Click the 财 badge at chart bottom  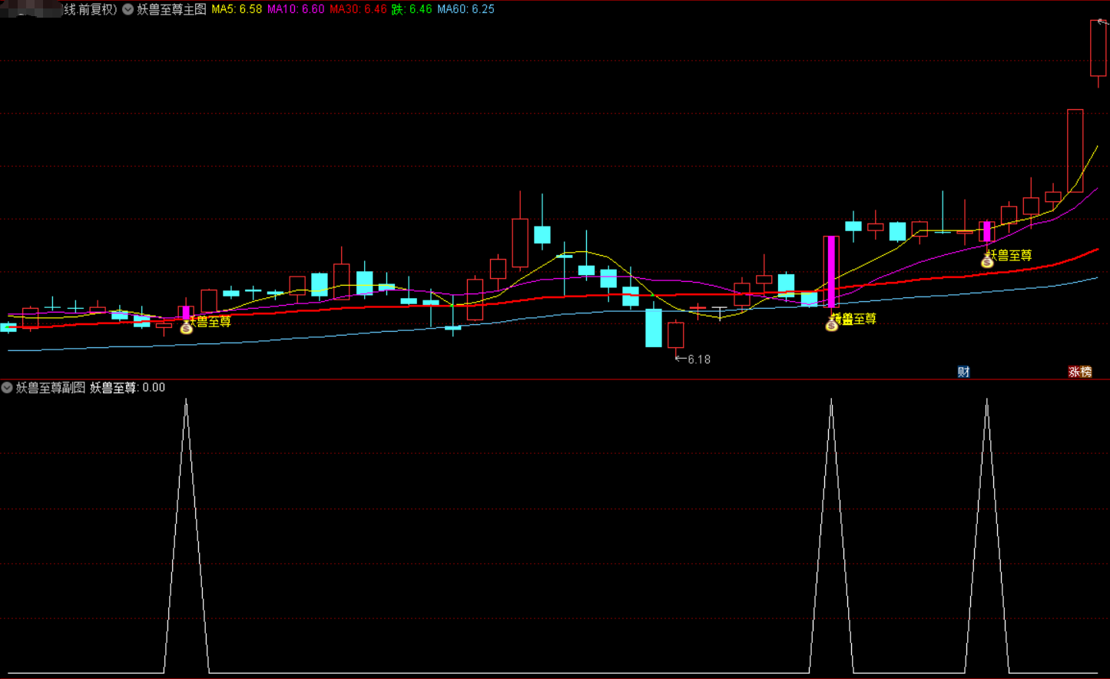(x=963, y=372)
